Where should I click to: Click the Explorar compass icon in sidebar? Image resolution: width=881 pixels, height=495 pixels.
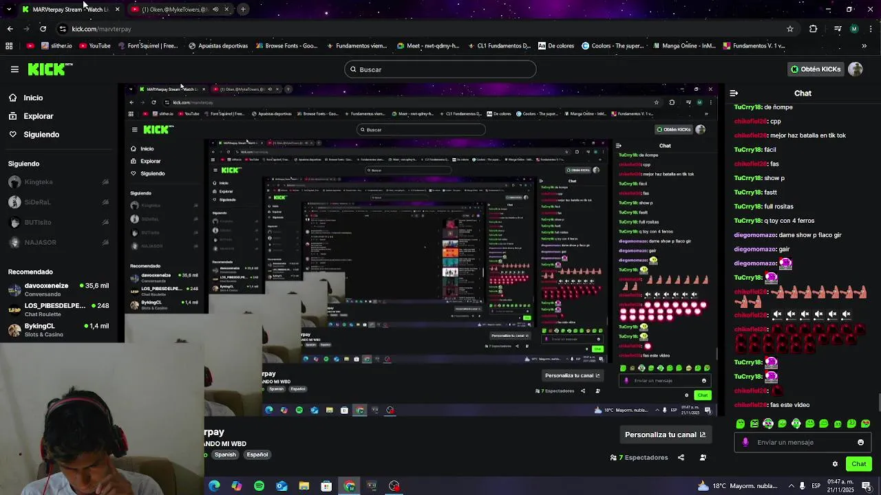point(12,116)
